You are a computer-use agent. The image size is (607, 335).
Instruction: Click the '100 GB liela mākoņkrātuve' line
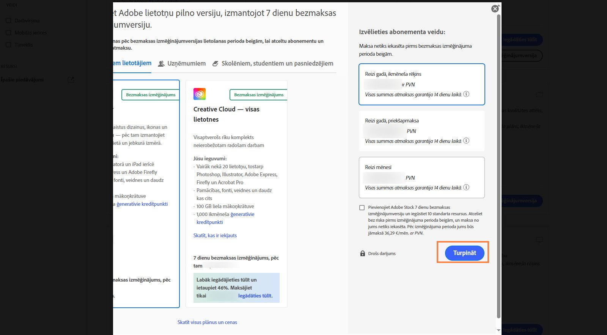pyautogui.click(x=225, y=206)
